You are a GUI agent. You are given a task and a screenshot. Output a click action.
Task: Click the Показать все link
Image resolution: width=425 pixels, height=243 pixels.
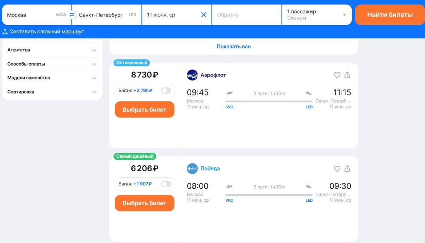coord(234,47)
